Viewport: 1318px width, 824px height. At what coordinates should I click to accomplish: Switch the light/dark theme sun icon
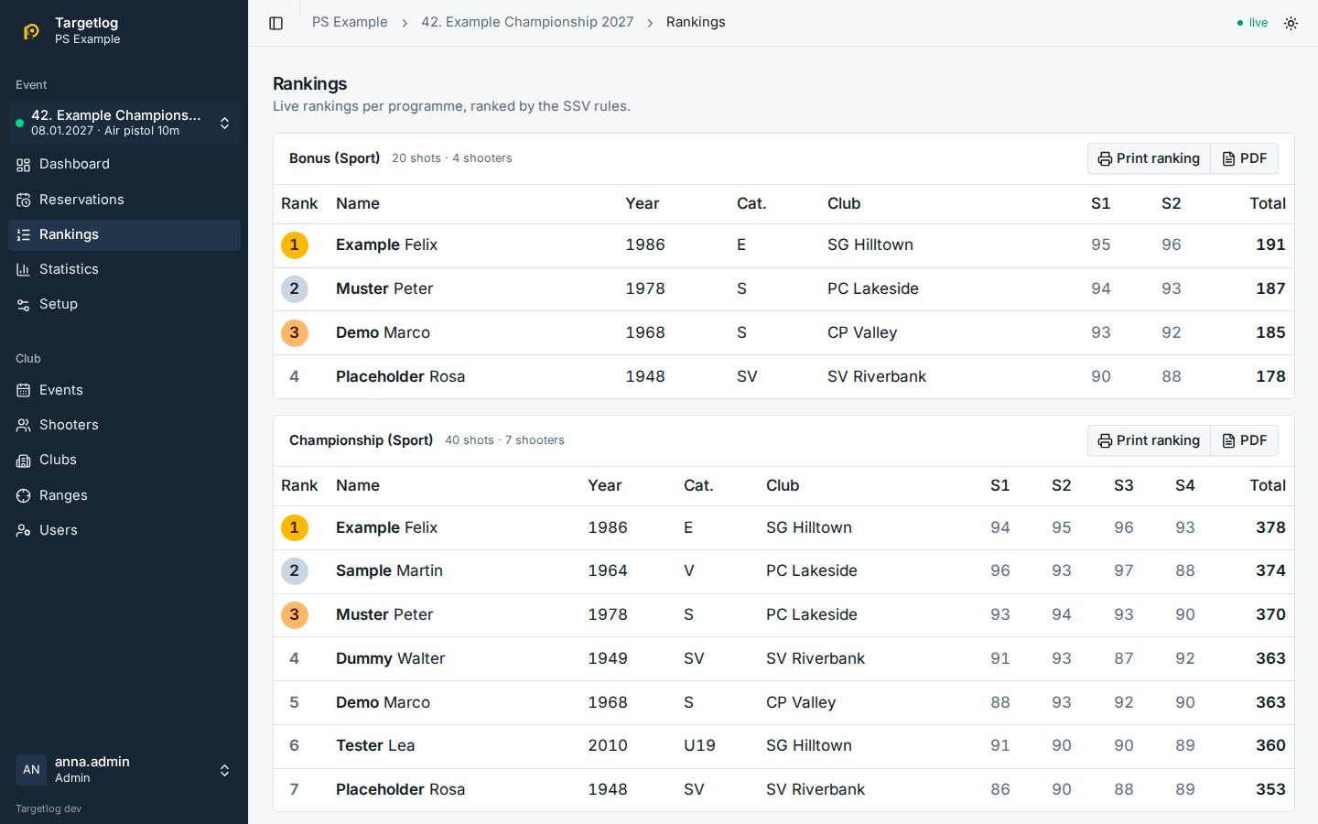[1291, 23]
